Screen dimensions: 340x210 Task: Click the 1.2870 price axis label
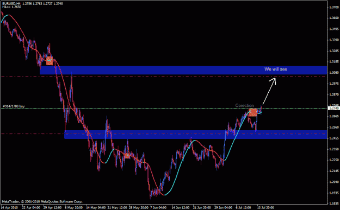pos(333,94)
